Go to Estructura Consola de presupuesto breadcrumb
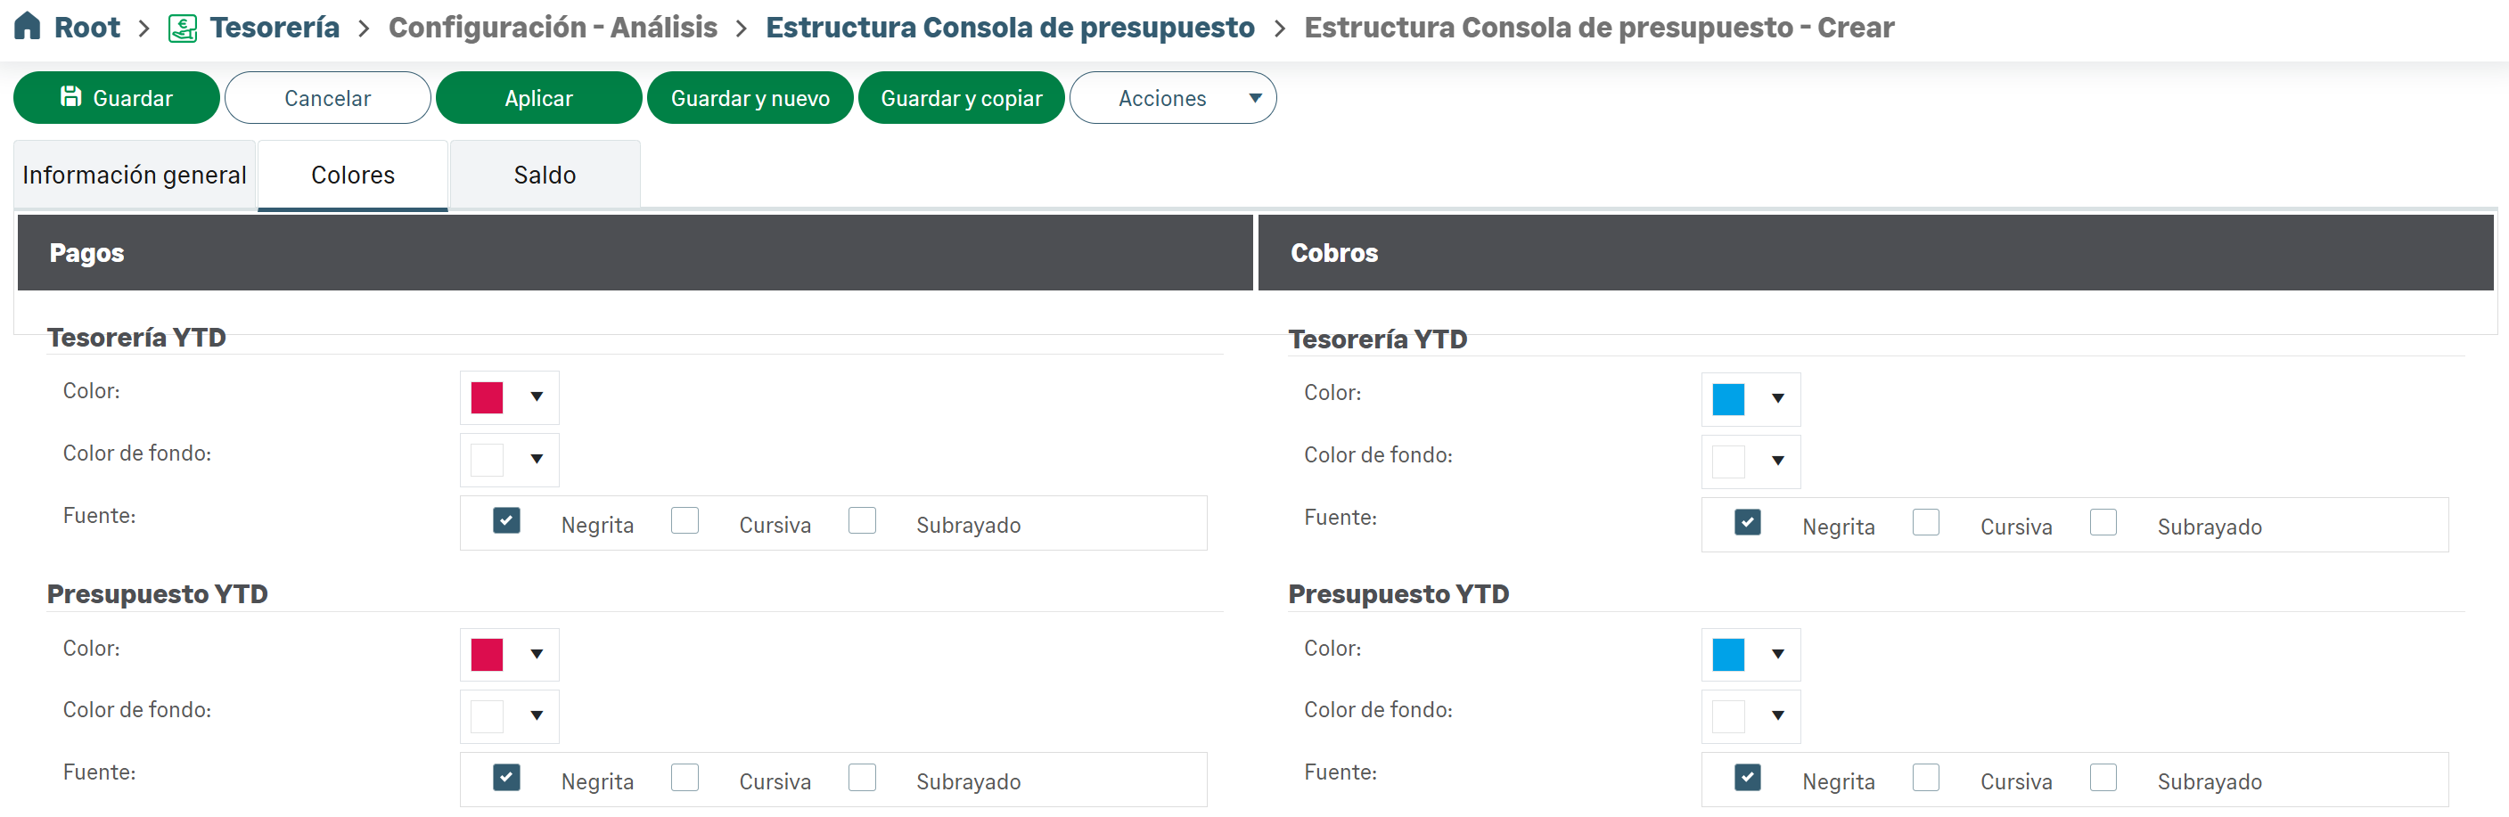Viewport: 2509px width, 817px height. pos(1009,28)
